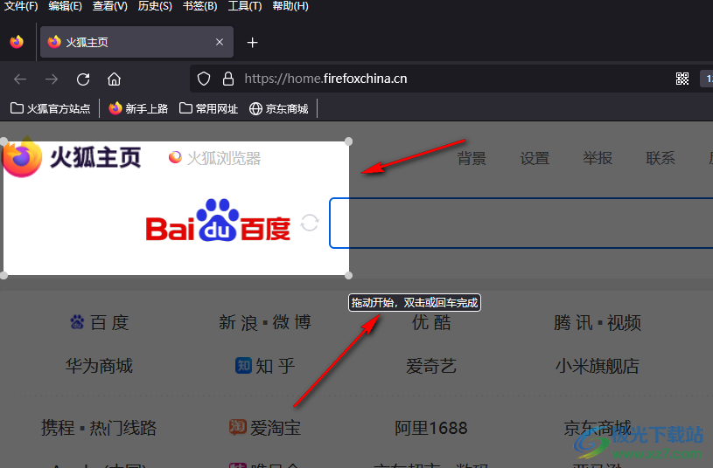Screen dimensions: 713x468
Task: Open 常用网址 bookmark folder
Action: click(208, 109)
